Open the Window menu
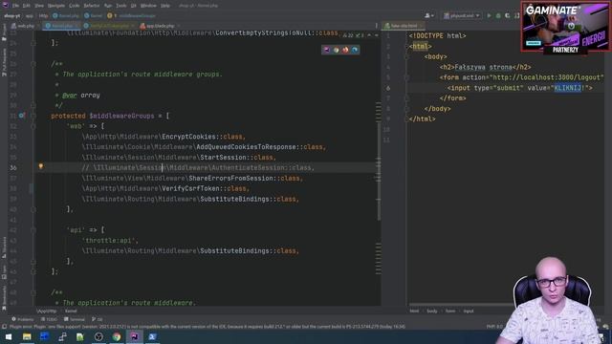The height and width of the screenshot is (344, 612). [x=148, y=6]
